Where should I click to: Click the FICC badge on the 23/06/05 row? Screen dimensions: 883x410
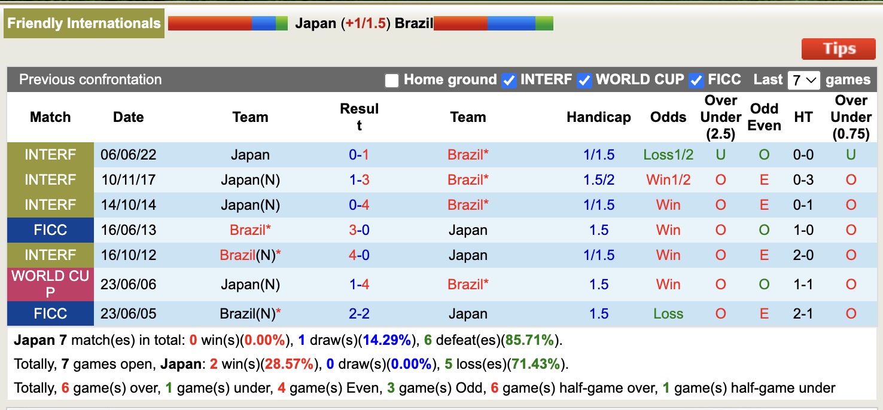click(50, 313)
